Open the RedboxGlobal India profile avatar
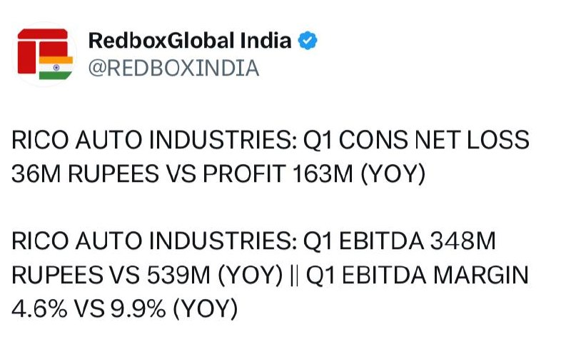The height and width of the screenshot is (349, 571). click(x=44, y=54)
